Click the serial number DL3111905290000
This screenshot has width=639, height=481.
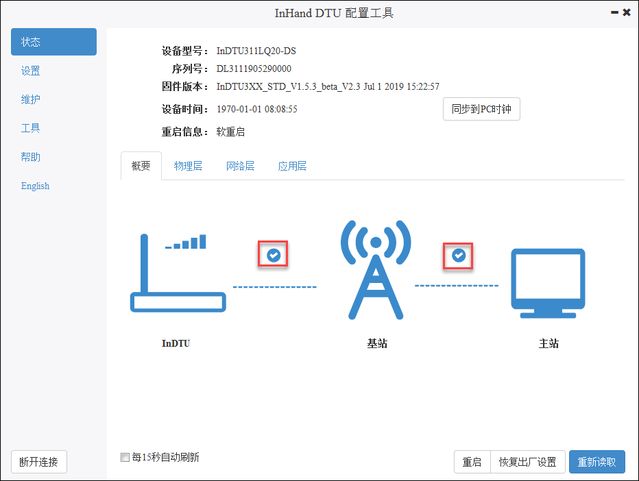254,69
